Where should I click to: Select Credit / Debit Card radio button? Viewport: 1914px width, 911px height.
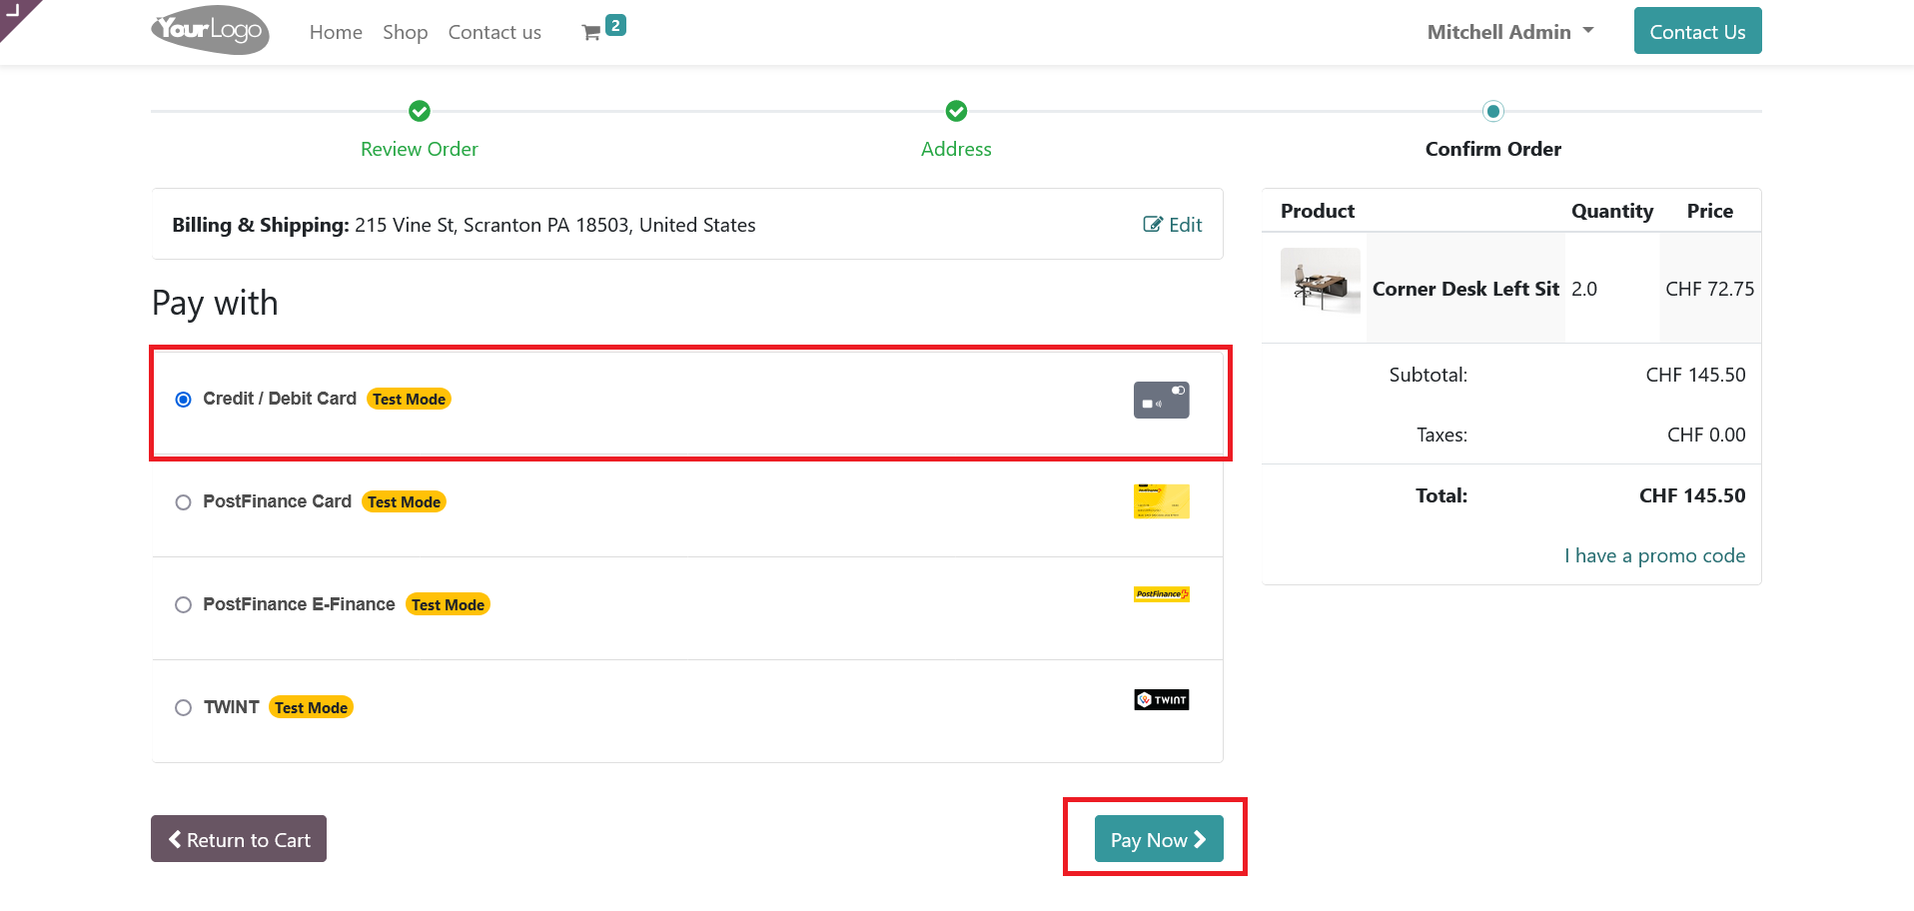pos(184,400)
